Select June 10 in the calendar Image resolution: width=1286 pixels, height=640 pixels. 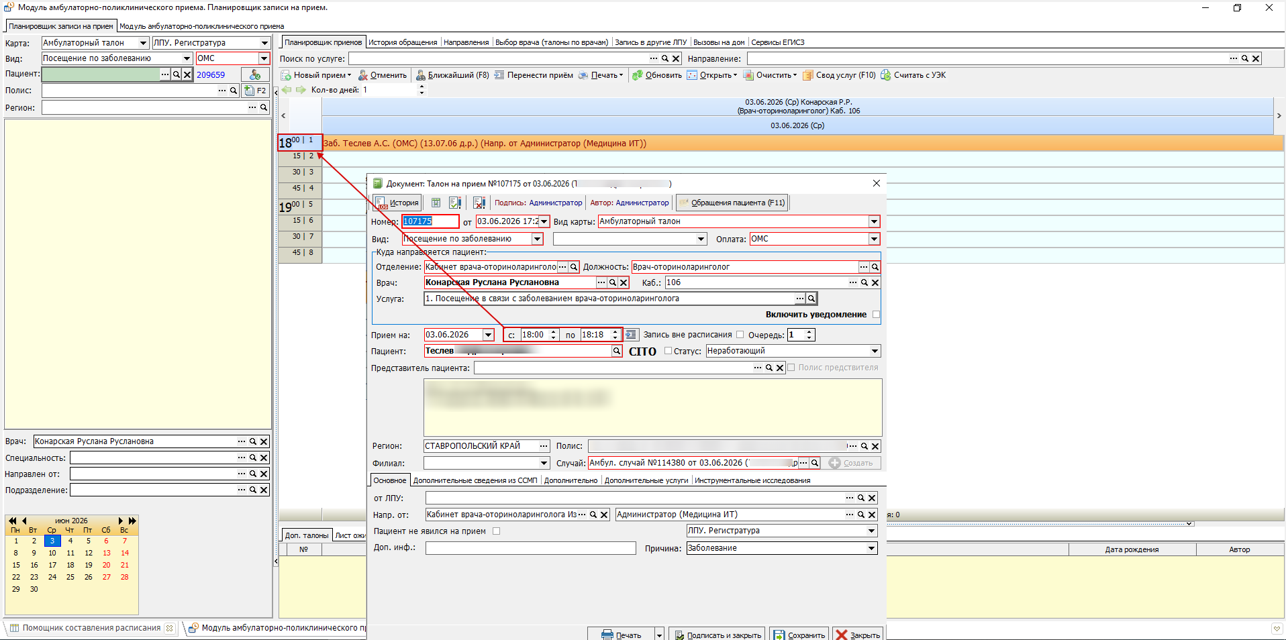52,553
